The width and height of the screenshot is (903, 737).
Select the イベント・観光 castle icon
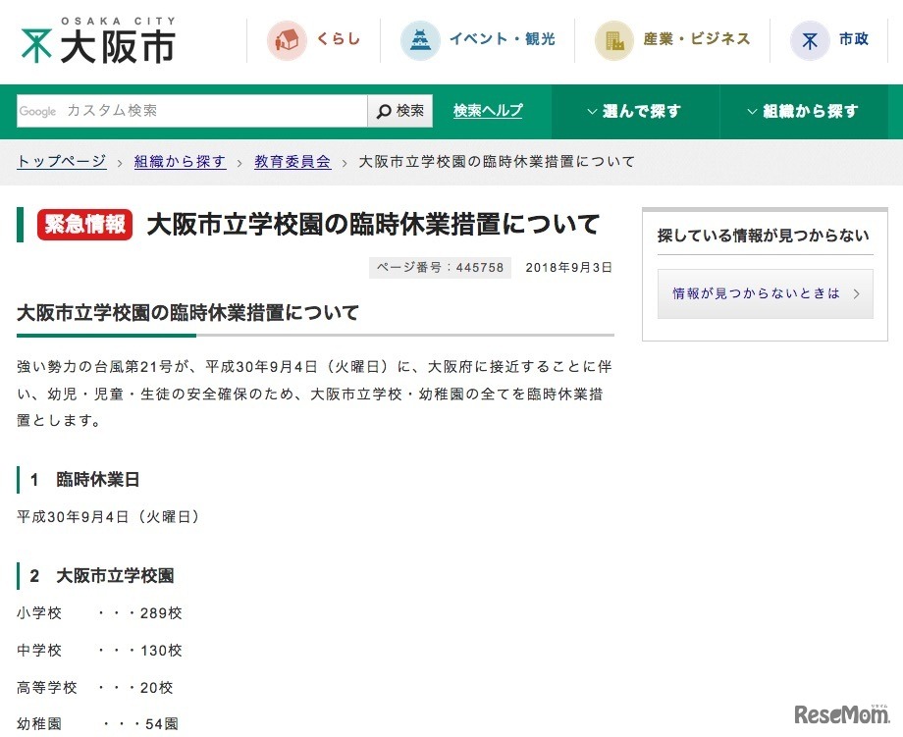click(x=420, y=39)
